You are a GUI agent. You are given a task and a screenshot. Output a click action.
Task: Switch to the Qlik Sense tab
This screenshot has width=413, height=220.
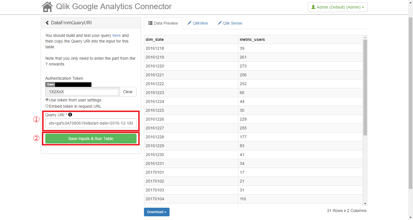point(230,23)
